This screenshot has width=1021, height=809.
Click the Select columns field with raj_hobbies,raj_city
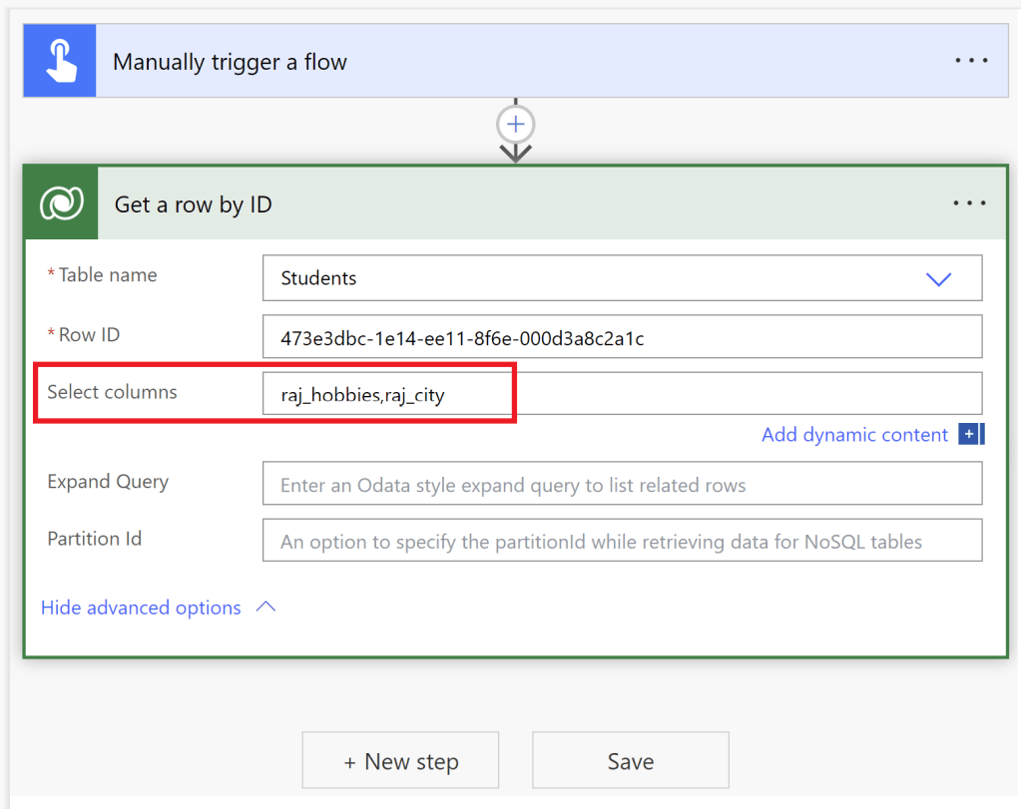(x=621, y=394)
